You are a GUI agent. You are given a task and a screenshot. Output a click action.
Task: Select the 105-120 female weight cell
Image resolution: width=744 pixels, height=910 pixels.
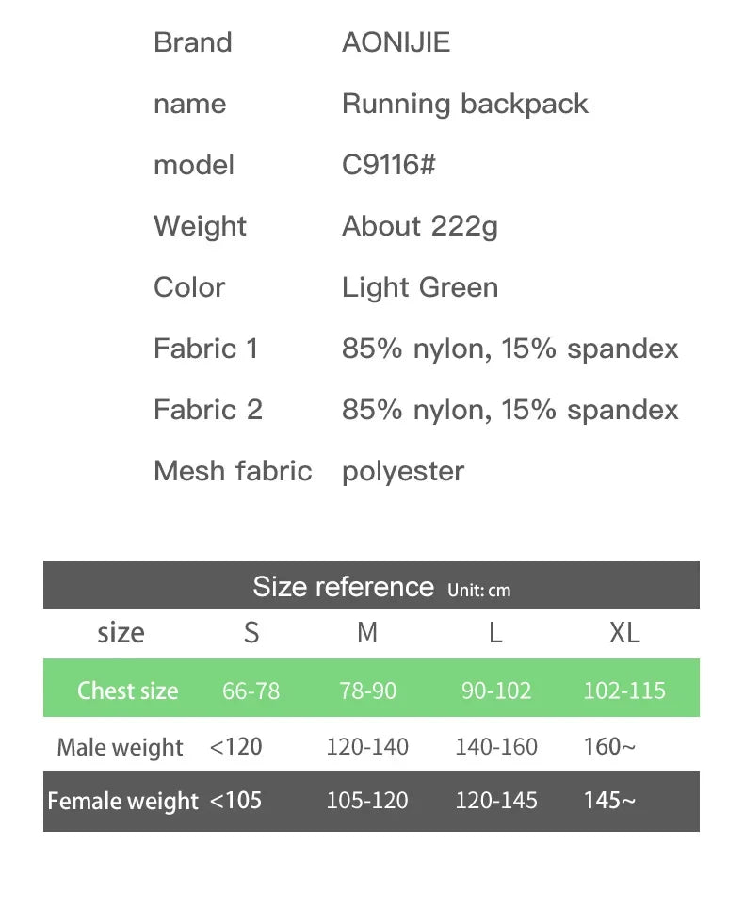point(367,801)
